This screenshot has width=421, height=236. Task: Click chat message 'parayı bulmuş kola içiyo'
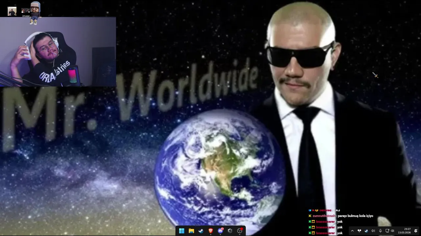point(356,216)
